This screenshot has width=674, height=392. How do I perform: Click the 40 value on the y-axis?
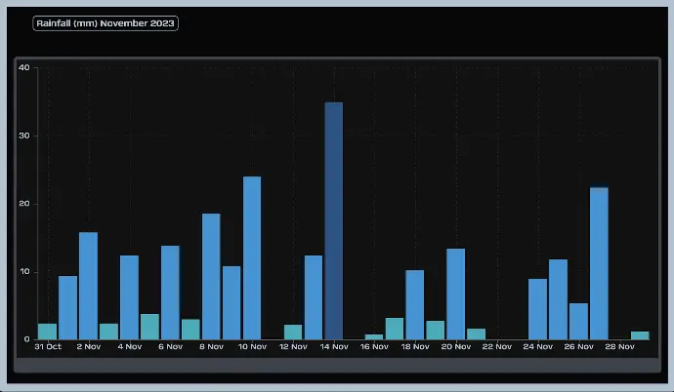pyautogui.click(x=24, y=67)
